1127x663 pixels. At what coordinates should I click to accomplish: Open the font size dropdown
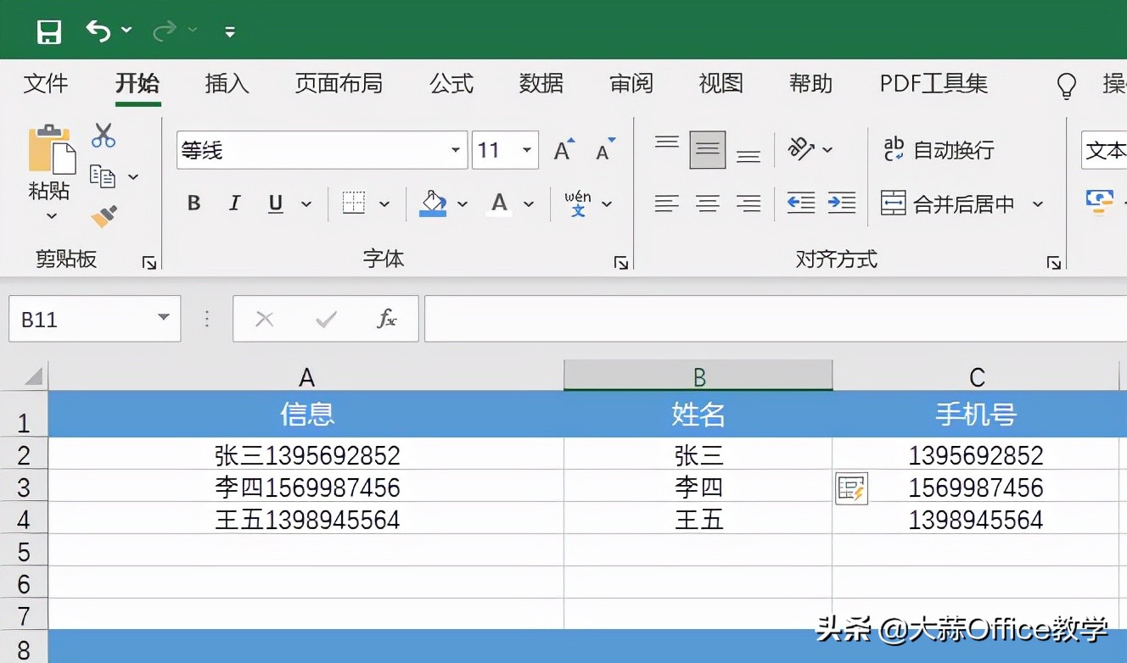pos(526,149)
